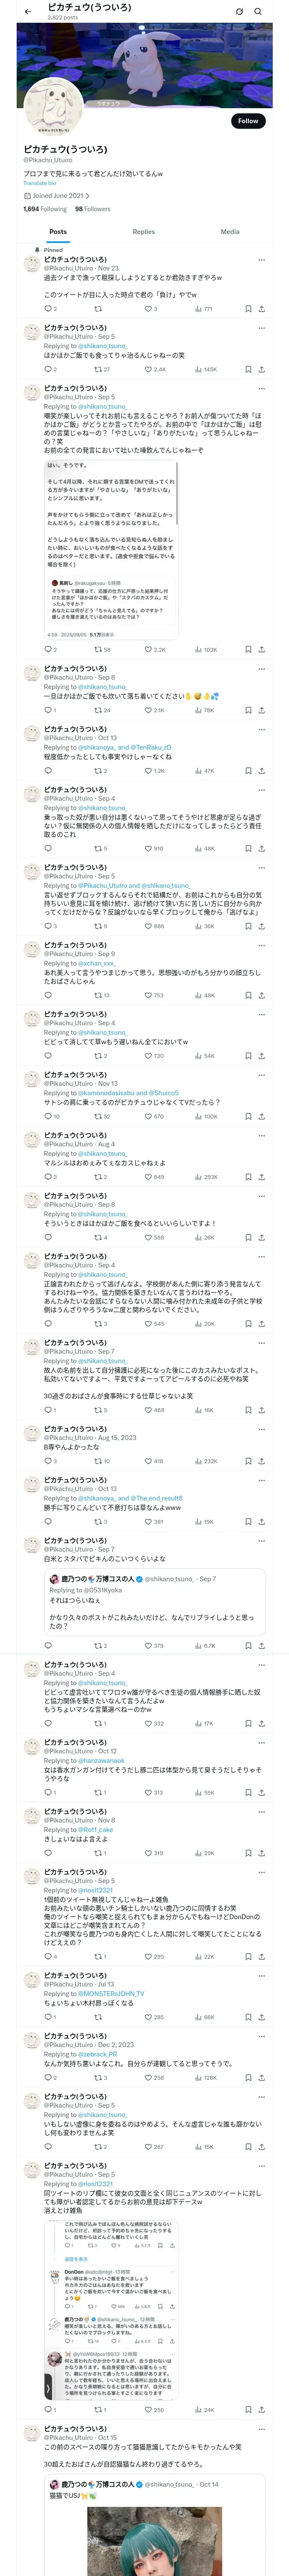Like the post showing 2.4K likes
289x2576 pixels.
pos(149,369)
